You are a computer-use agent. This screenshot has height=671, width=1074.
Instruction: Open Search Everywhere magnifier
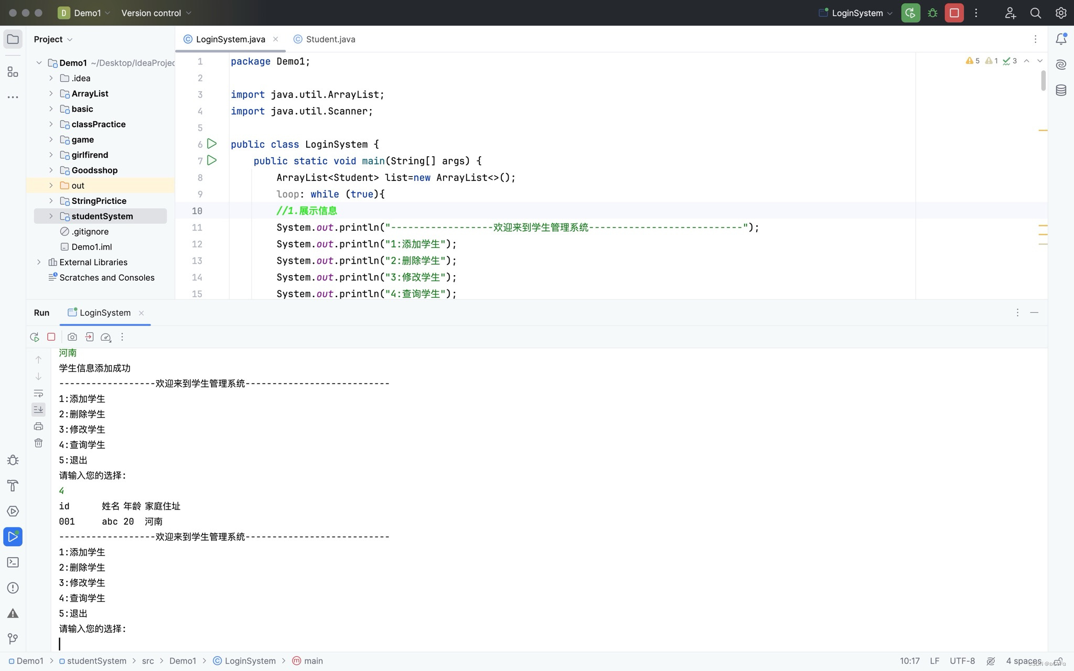[x=1035, y=13]
